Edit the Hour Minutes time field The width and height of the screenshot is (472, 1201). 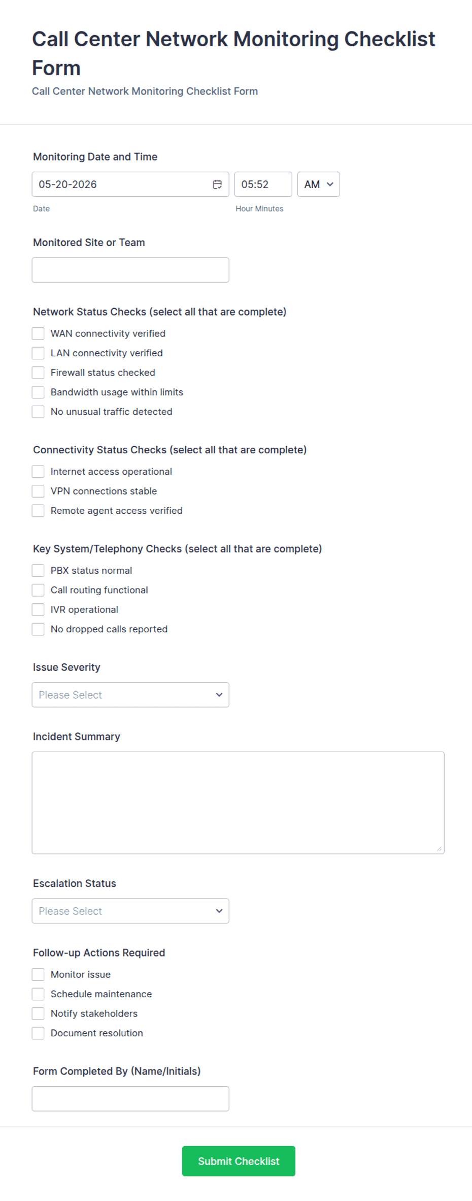[263, 184]
